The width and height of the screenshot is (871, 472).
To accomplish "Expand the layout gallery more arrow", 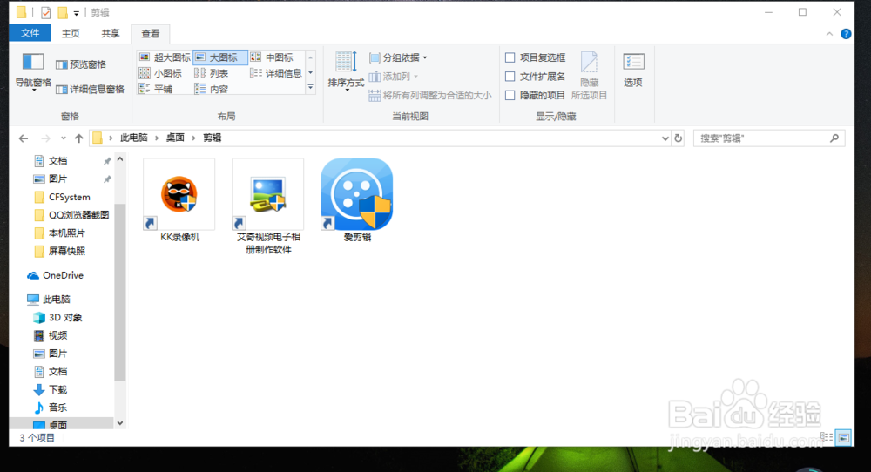I will click(311, 87).
